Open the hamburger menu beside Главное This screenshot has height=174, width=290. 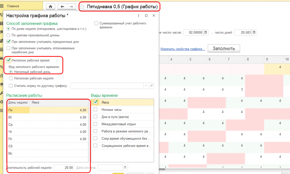[x=2, y=6]
